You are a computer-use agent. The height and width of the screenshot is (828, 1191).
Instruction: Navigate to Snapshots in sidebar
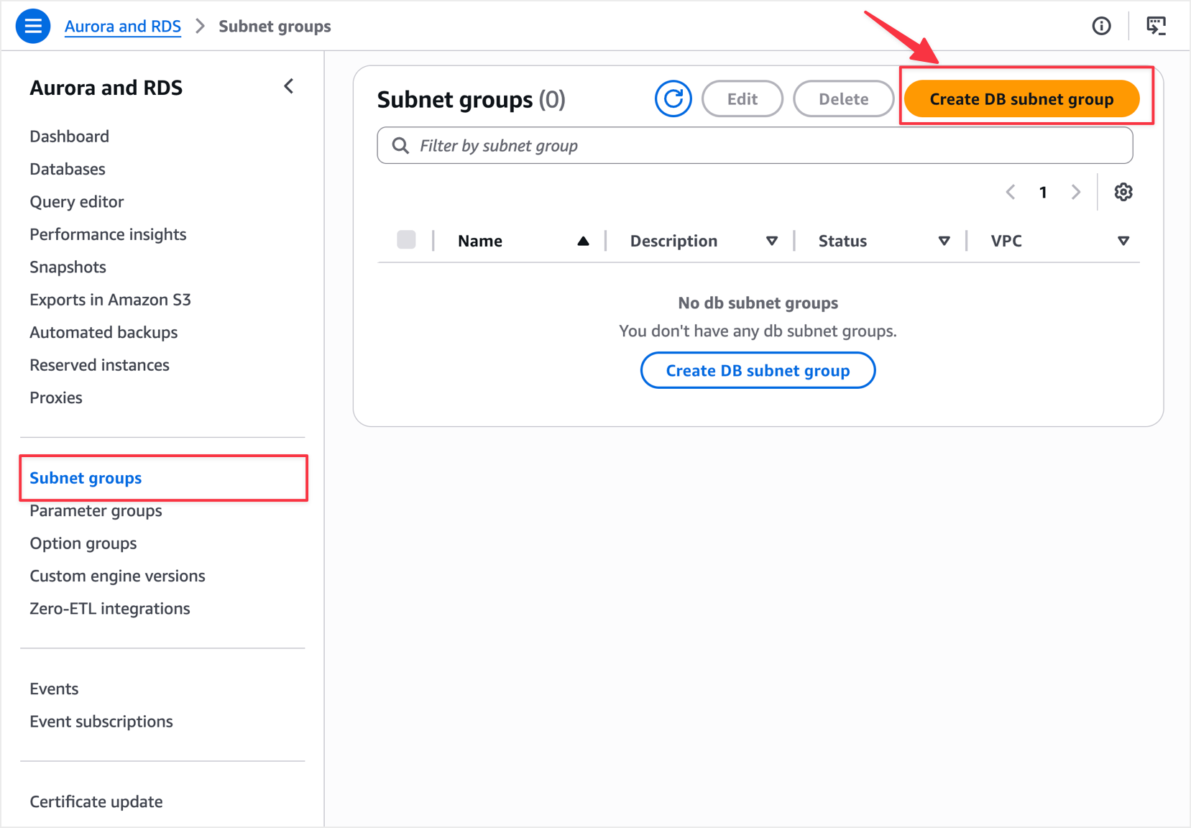pyautogui.click(x=68, y=267)
